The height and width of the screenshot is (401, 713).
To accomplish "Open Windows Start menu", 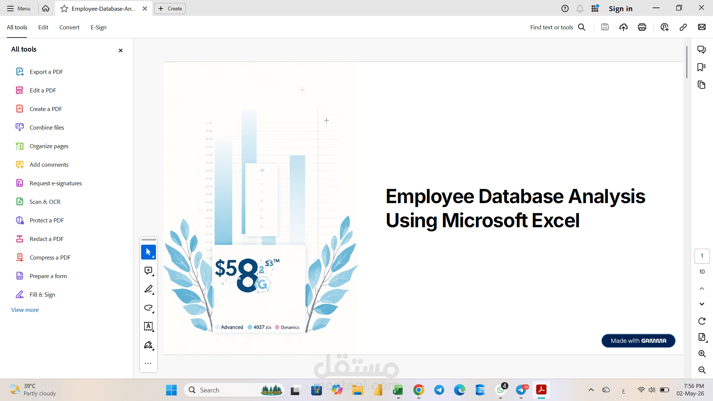I will point(171,390).
